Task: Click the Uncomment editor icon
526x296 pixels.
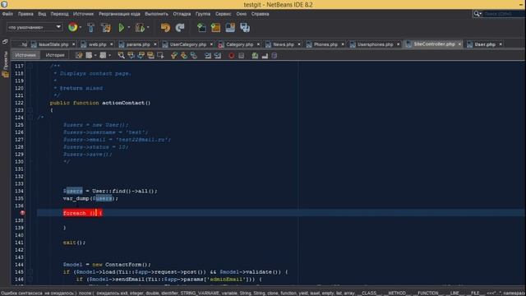Action: pos(265,55)
